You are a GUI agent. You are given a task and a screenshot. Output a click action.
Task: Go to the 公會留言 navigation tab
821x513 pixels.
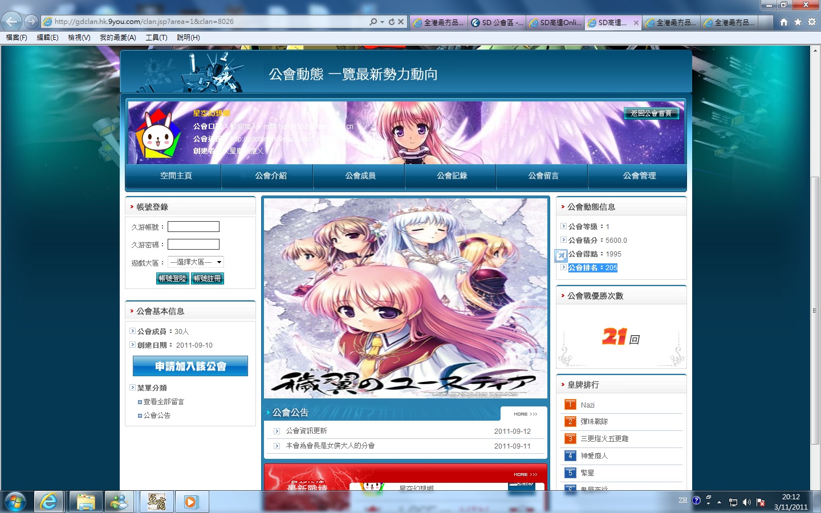543,176
